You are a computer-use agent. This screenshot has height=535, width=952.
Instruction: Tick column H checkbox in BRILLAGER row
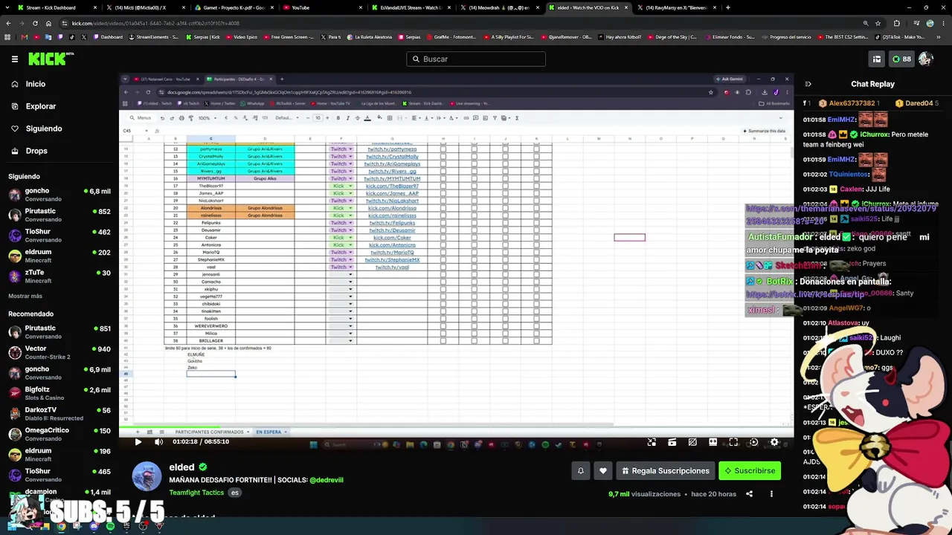click(443, 341)
